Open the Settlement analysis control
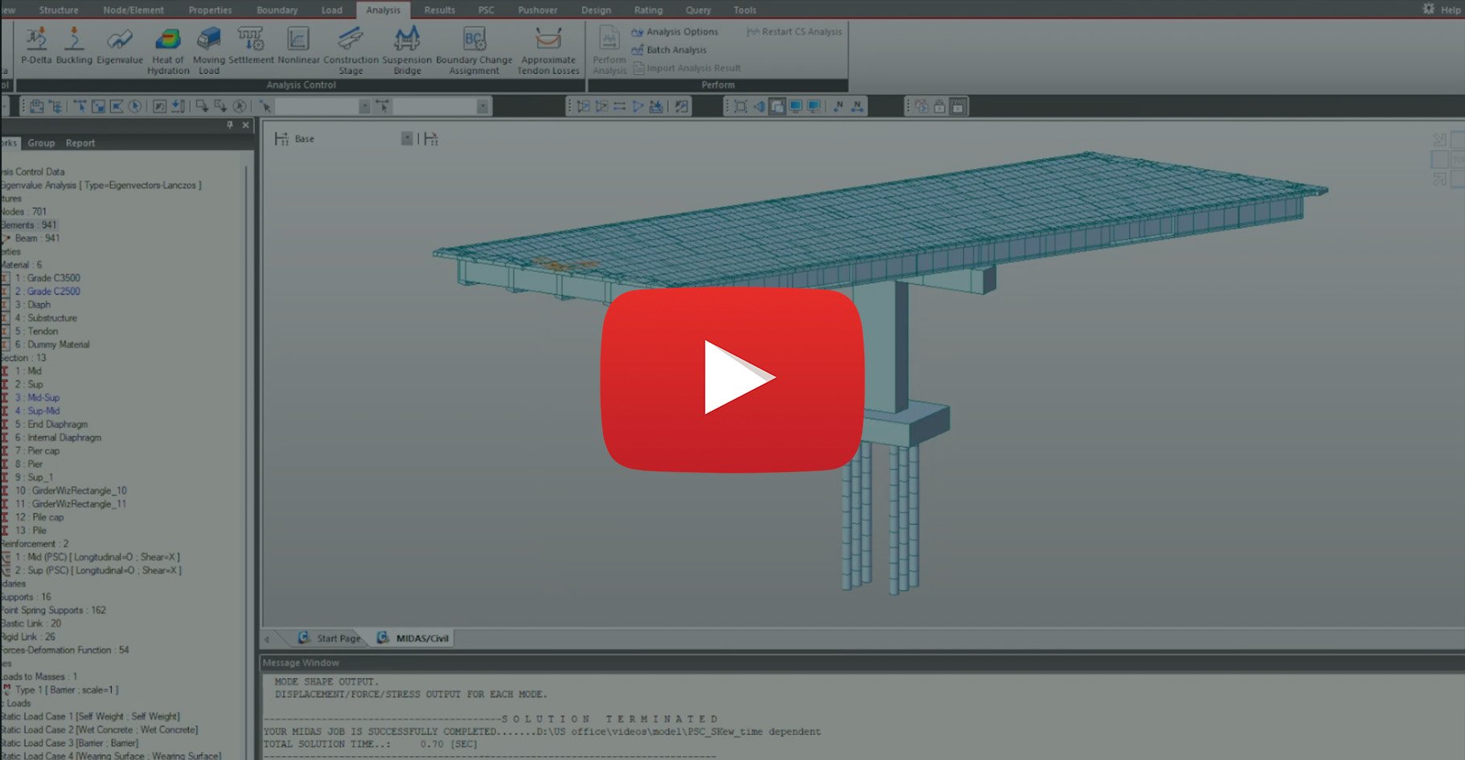This screenshot has height=760, width=1465. click(x=251, y=45)
